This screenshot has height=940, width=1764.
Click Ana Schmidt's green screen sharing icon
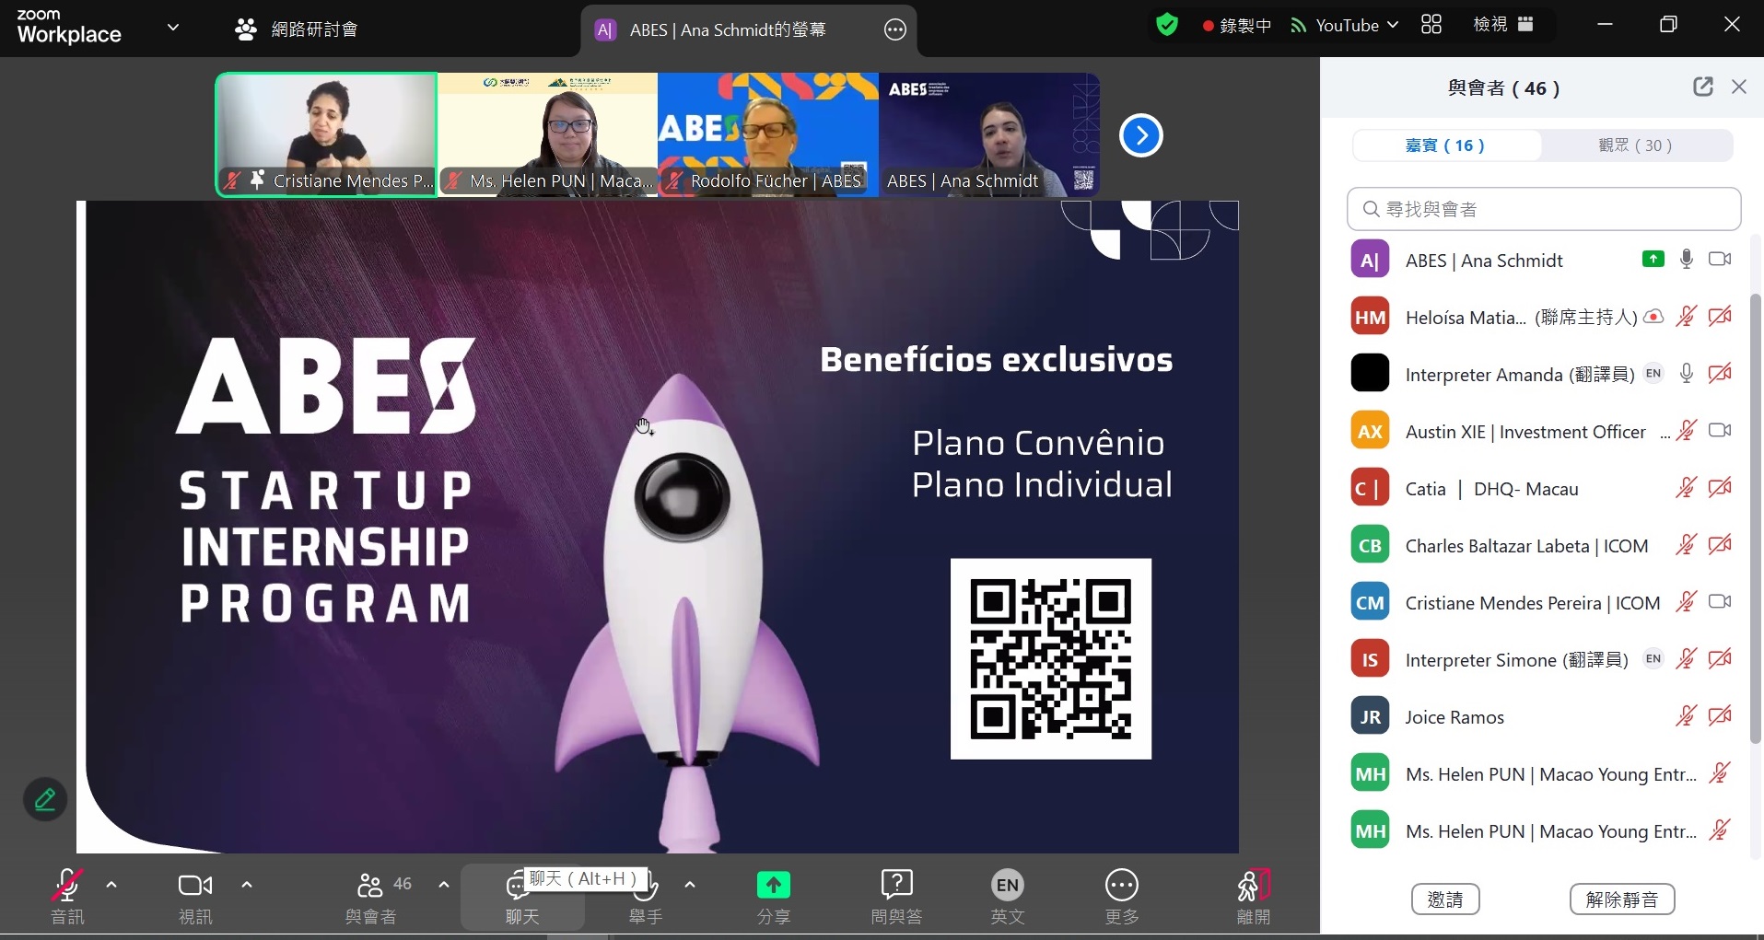click(1653, 260)
